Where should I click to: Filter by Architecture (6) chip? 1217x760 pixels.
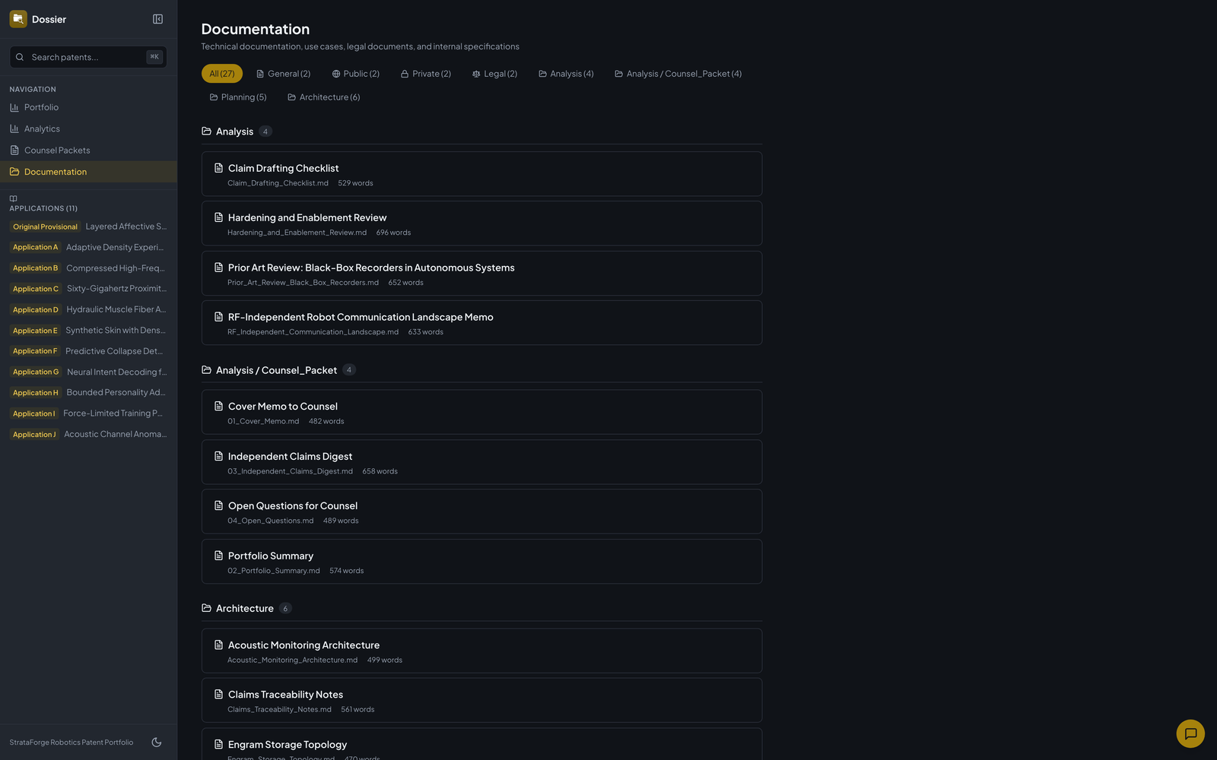(x=323, y=97)
